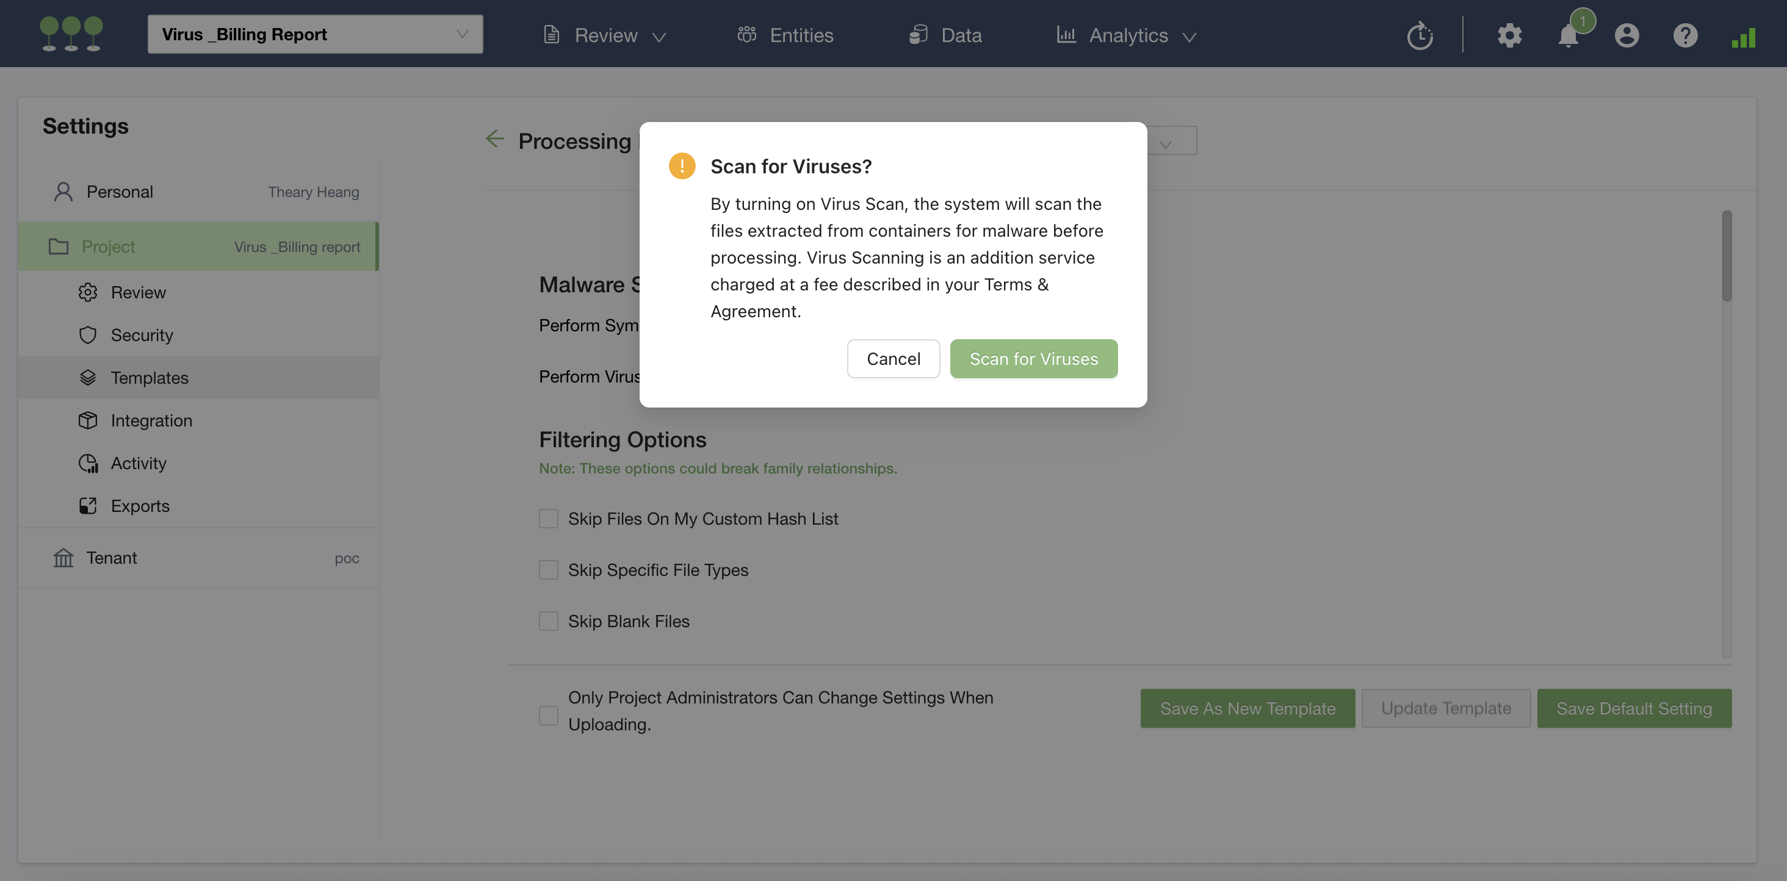Confirm by clicking Scan for Viruses
Screen dimensions: 1787x881
tap(1033, 359)
